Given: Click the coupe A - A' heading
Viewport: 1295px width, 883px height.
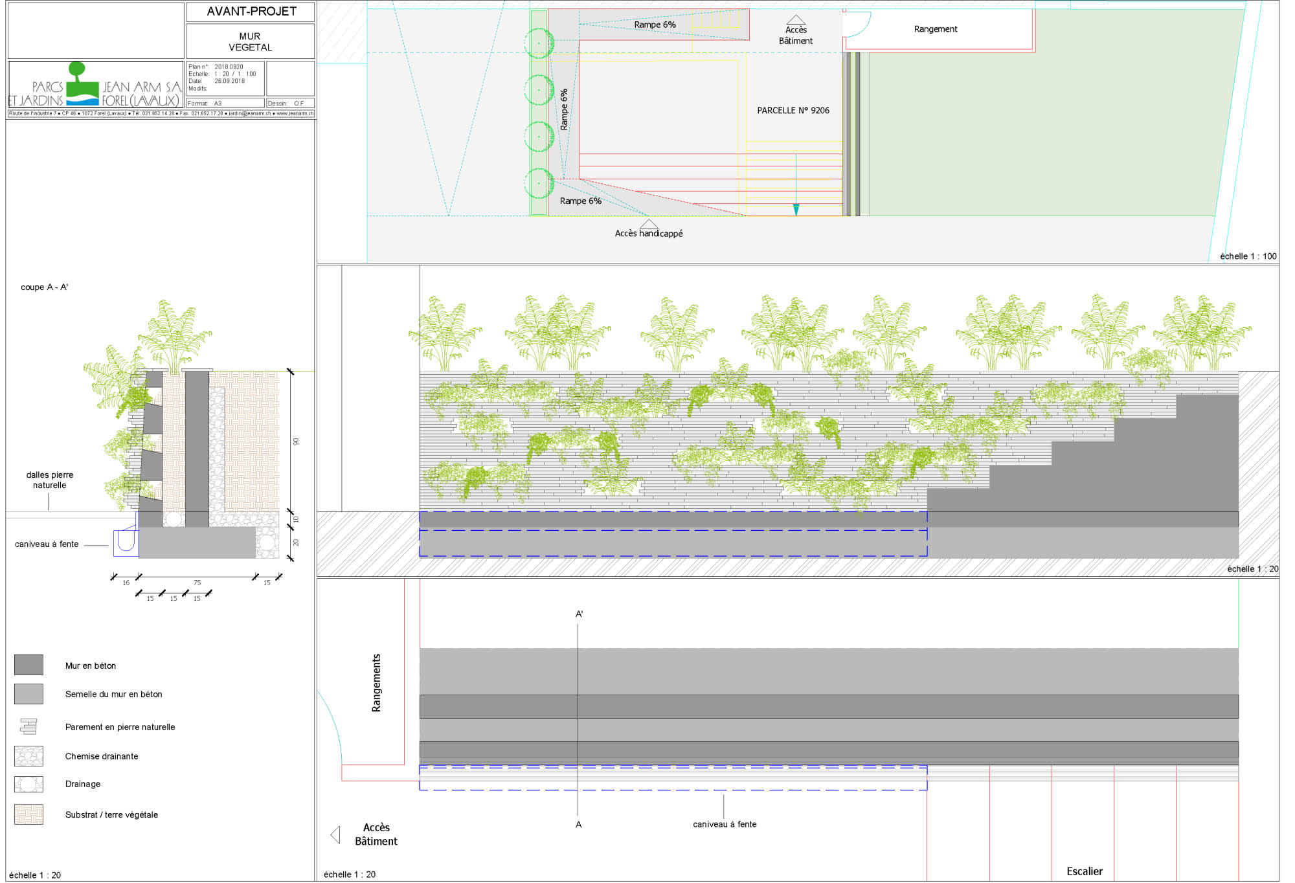Looking at the screenshot, I should [x=44, y=287].
